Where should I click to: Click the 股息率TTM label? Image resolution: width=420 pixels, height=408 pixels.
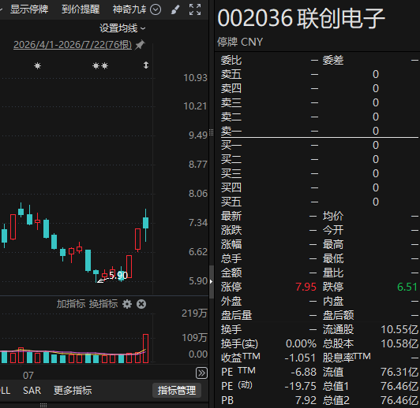(x=347, y=358)
